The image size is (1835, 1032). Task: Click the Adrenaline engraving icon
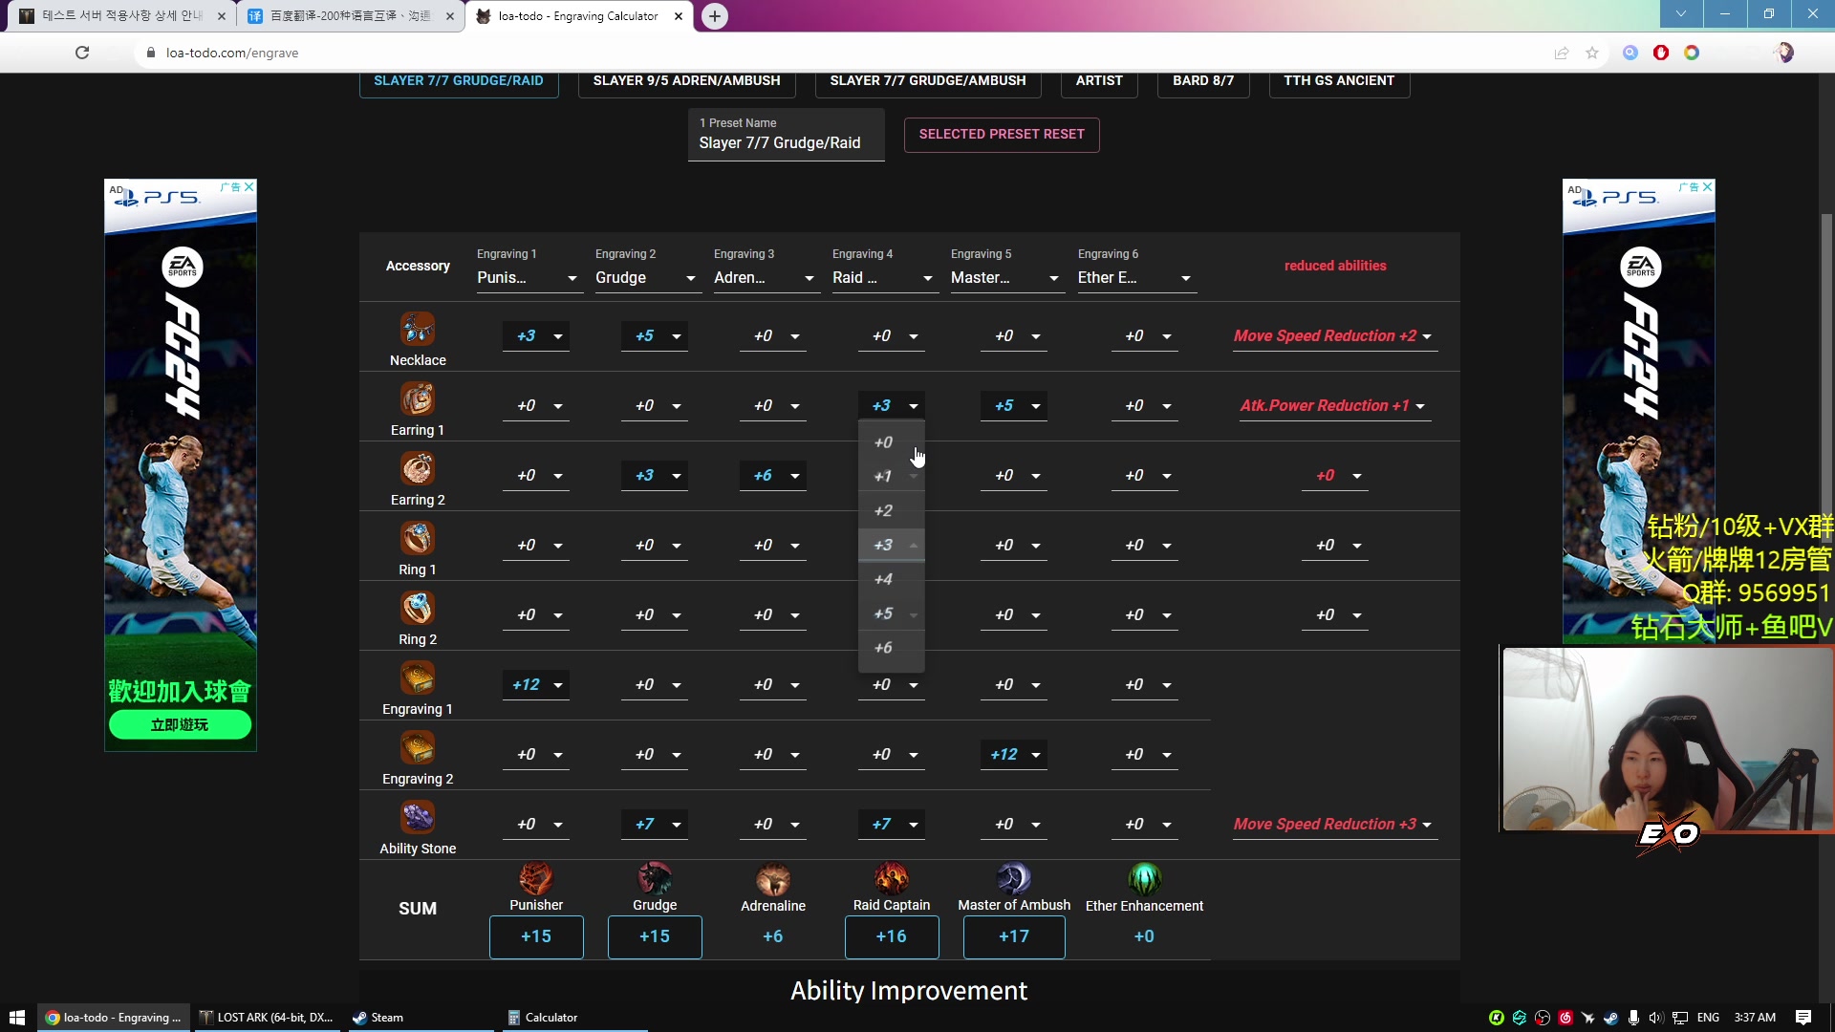click(x=773, y=878)
